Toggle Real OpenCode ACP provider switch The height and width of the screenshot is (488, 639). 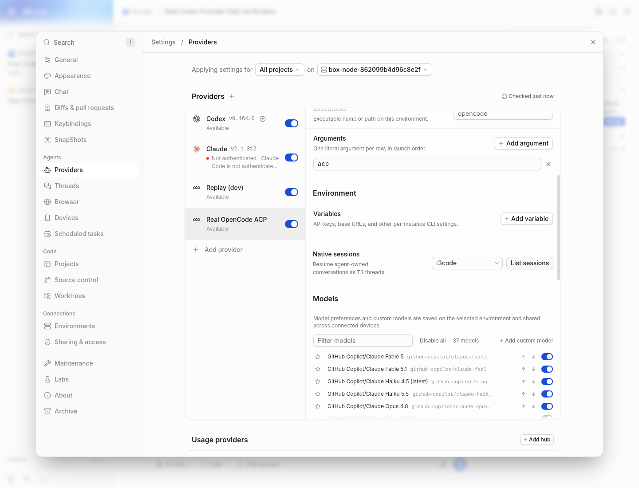click(292, 224)
